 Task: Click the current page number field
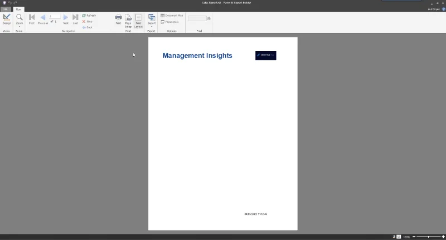click(55, 17)
